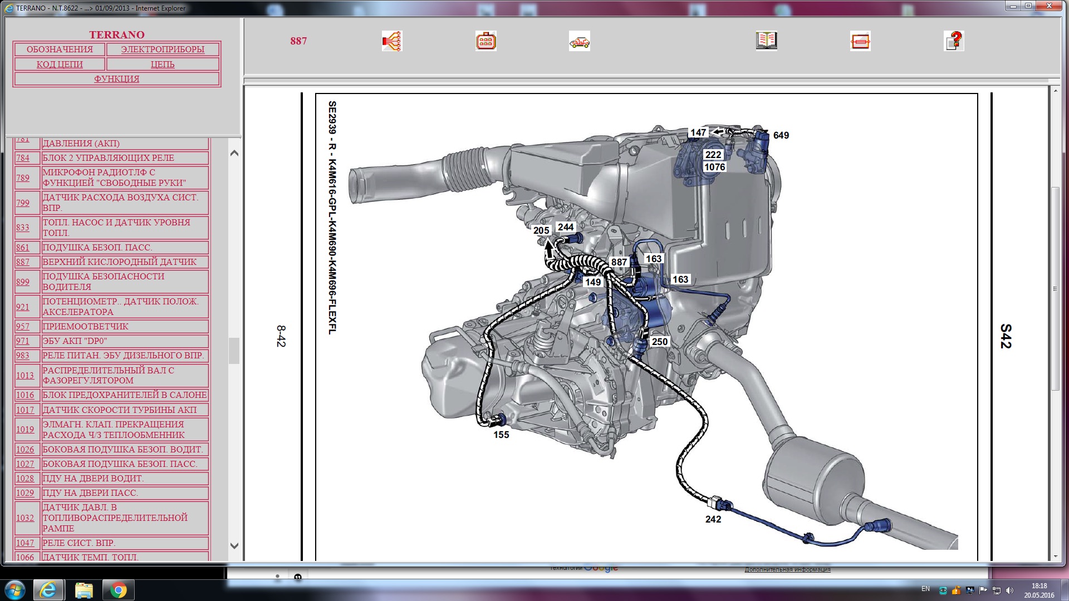Open component code 1047 link
The height and width of the screenshot is (601, 1069).
tap(25, 543)
